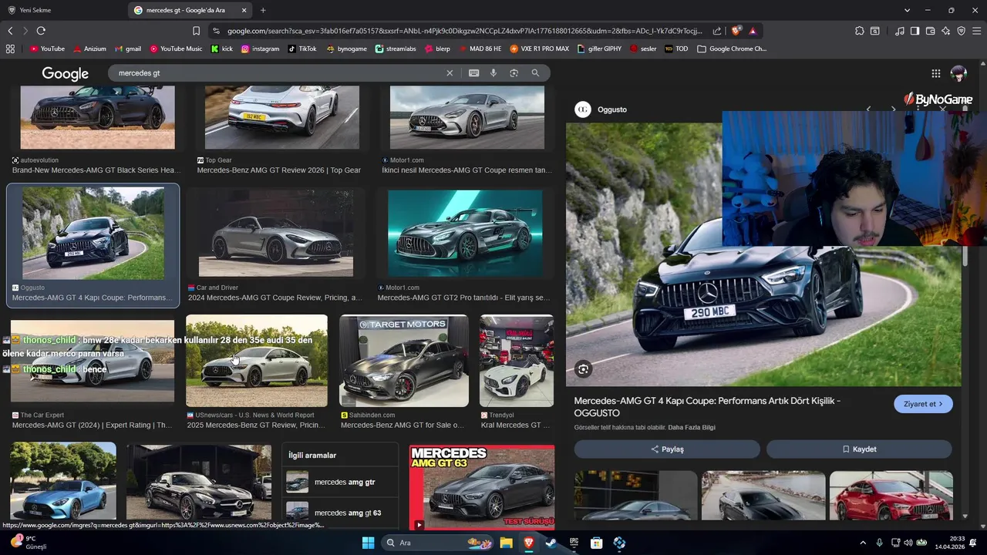This screenshot has width=987, height=555.
Task: Clear the Google search box with X
Action: point(450,73)
